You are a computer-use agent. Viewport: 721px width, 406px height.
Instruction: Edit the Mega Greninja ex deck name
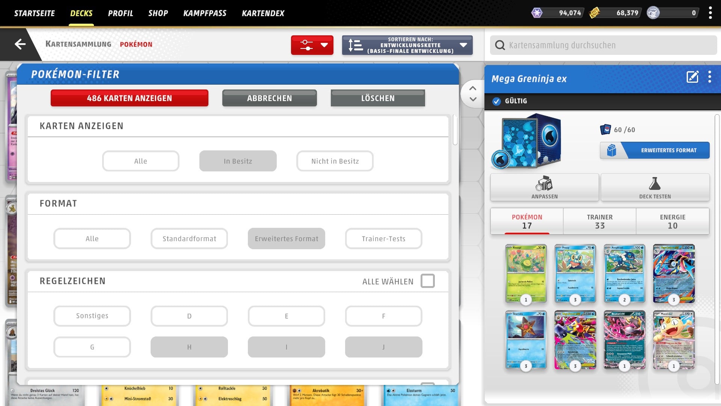[x=692, y=77]
